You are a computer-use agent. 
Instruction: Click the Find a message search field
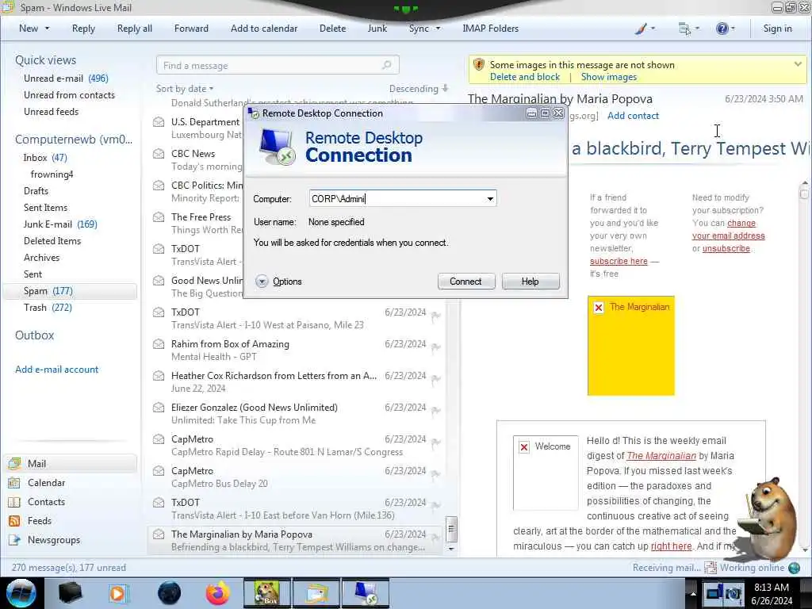point(278,65)
